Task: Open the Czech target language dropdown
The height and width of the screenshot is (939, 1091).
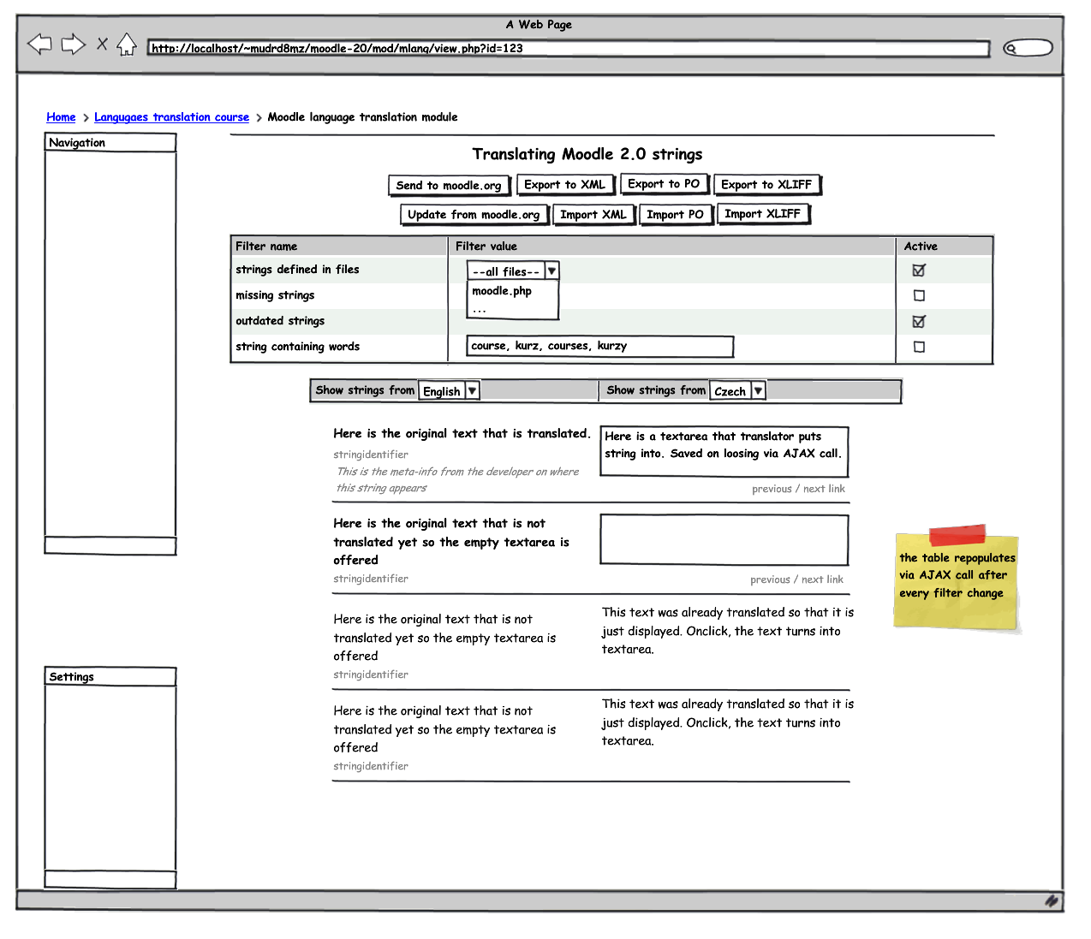Action: (x=736, y=390)
